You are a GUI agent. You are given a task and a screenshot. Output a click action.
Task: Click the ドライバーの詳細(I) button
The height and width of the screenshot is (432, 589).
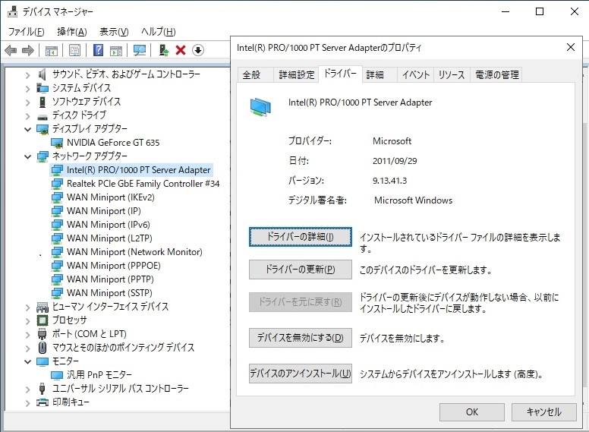300,237
